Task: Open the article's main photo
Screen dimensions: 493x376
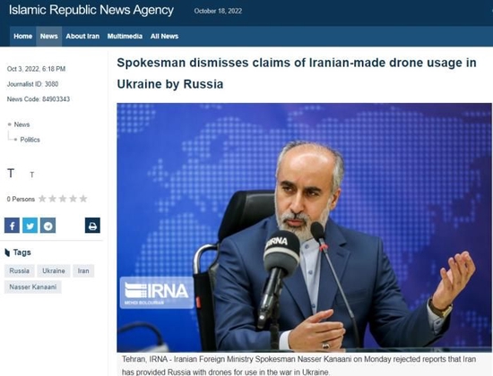Action: pos(305,227)
